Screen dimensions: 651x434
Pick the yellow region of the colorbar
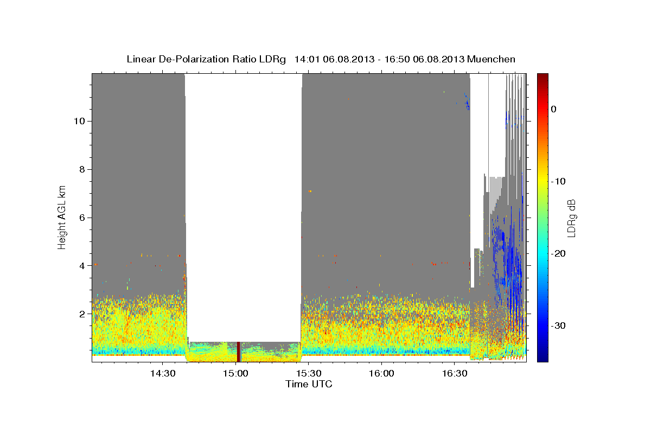tap(542, 179)
